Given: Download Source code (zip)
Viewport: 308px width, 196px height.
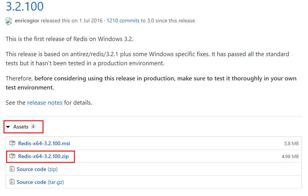Looking at the screenshot, I should coord(37,169).
